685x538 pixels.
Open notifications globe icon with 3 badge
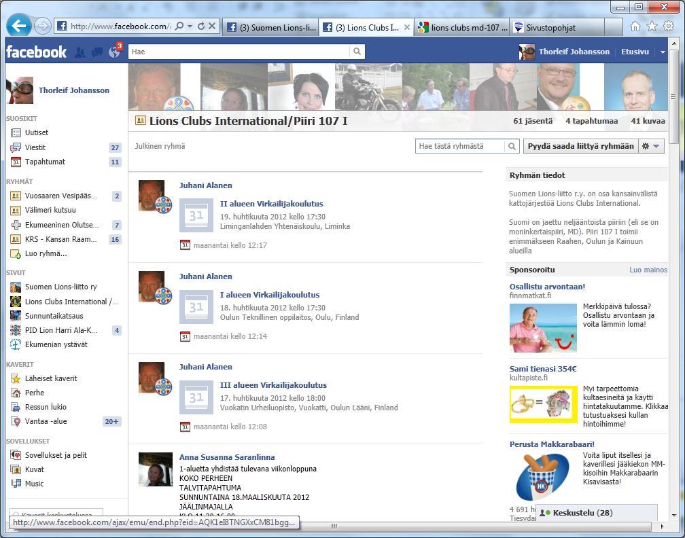pos(114,52)
